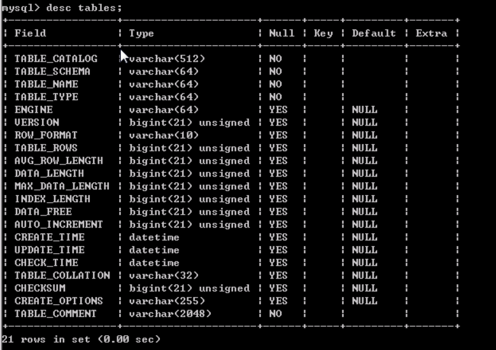Select the TABLE_SCHEMA field name

[x=52, y=71]
